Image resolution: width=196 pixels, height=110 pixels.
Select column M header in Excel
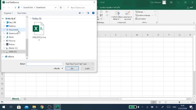tap(137, 35)
